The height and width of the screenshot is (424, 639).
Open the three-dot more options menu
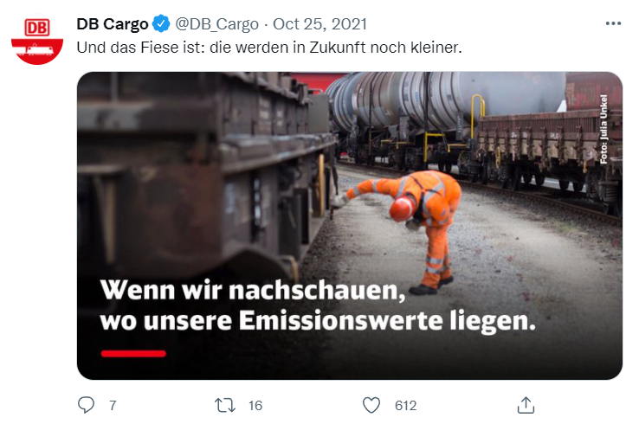click(x=613, y=23)
